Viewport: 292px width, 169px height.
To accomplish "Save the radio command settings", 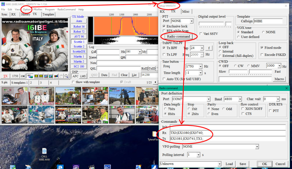I will tap(242, 164).
